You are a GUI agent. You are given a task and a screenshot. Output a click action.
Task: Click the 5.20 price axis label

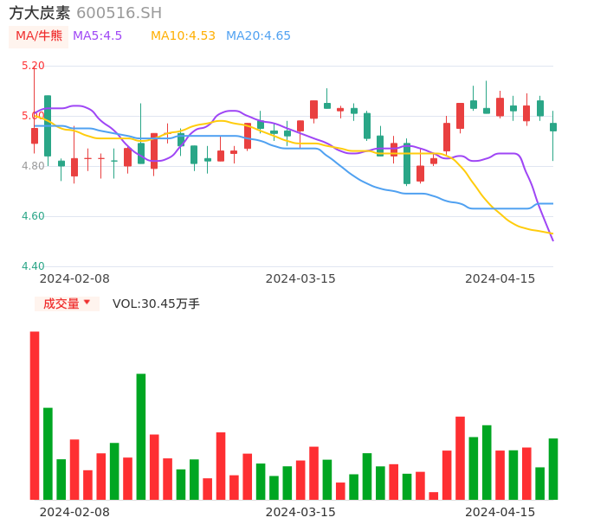[x=33, y=66]
